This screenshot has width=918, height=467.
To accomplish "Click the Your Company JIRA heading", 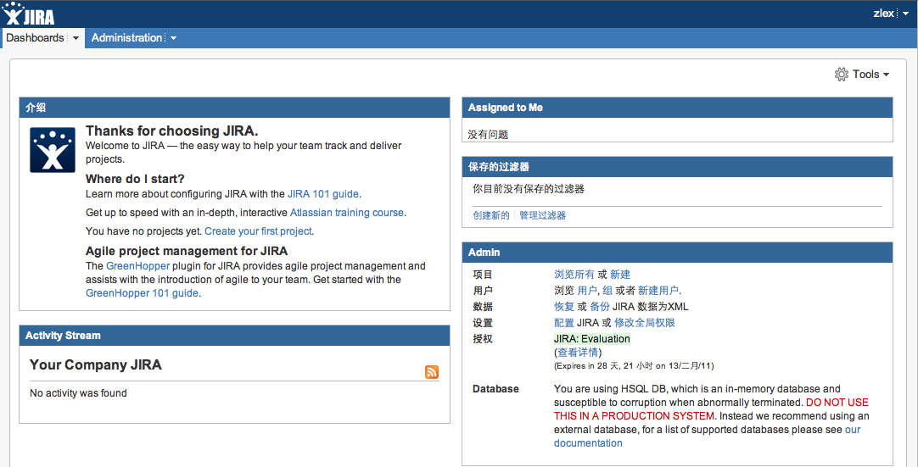I will pos(95,364).
